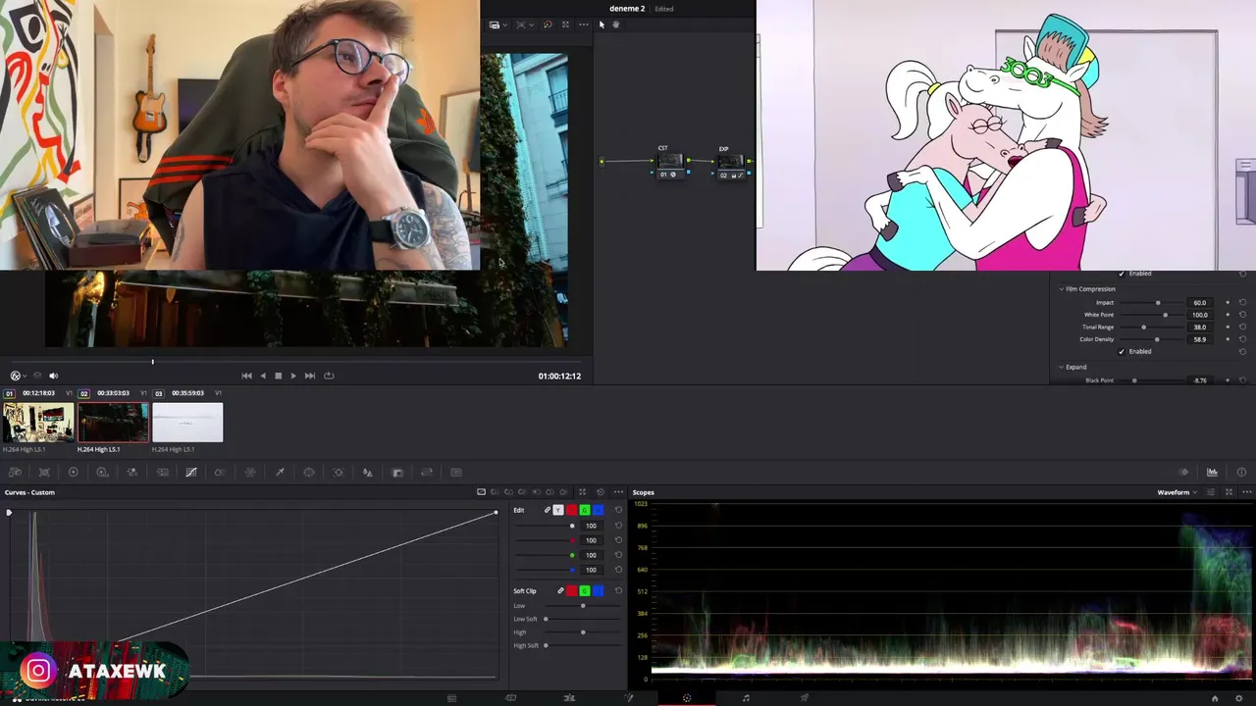Open the Scopes three-dot options menu
This screenshot has height=706, width=1256.
click(1246, 492)
